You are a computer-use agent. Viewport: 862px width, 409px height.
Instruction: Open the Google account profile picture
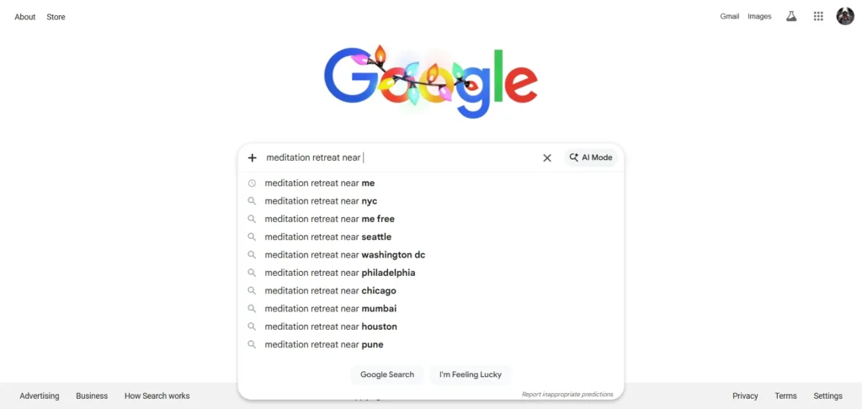click(845, 16)
